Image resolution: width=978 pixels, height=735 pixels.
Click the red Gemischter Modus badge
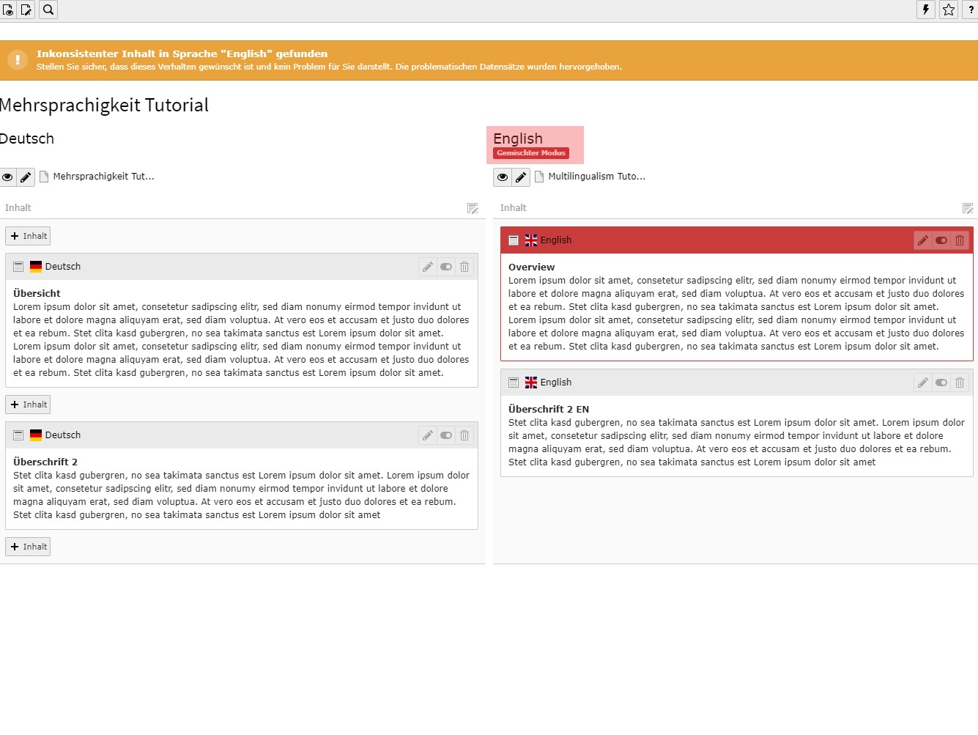point(531,153)
